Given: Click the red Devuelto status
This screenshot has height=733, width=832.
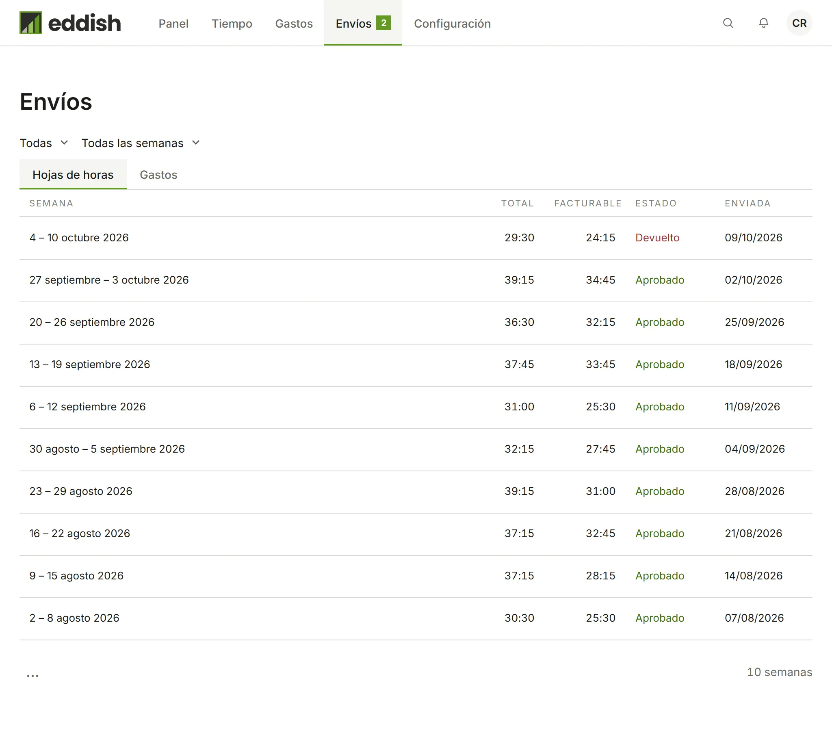Looking at the screenshot, I should [657, 238].
